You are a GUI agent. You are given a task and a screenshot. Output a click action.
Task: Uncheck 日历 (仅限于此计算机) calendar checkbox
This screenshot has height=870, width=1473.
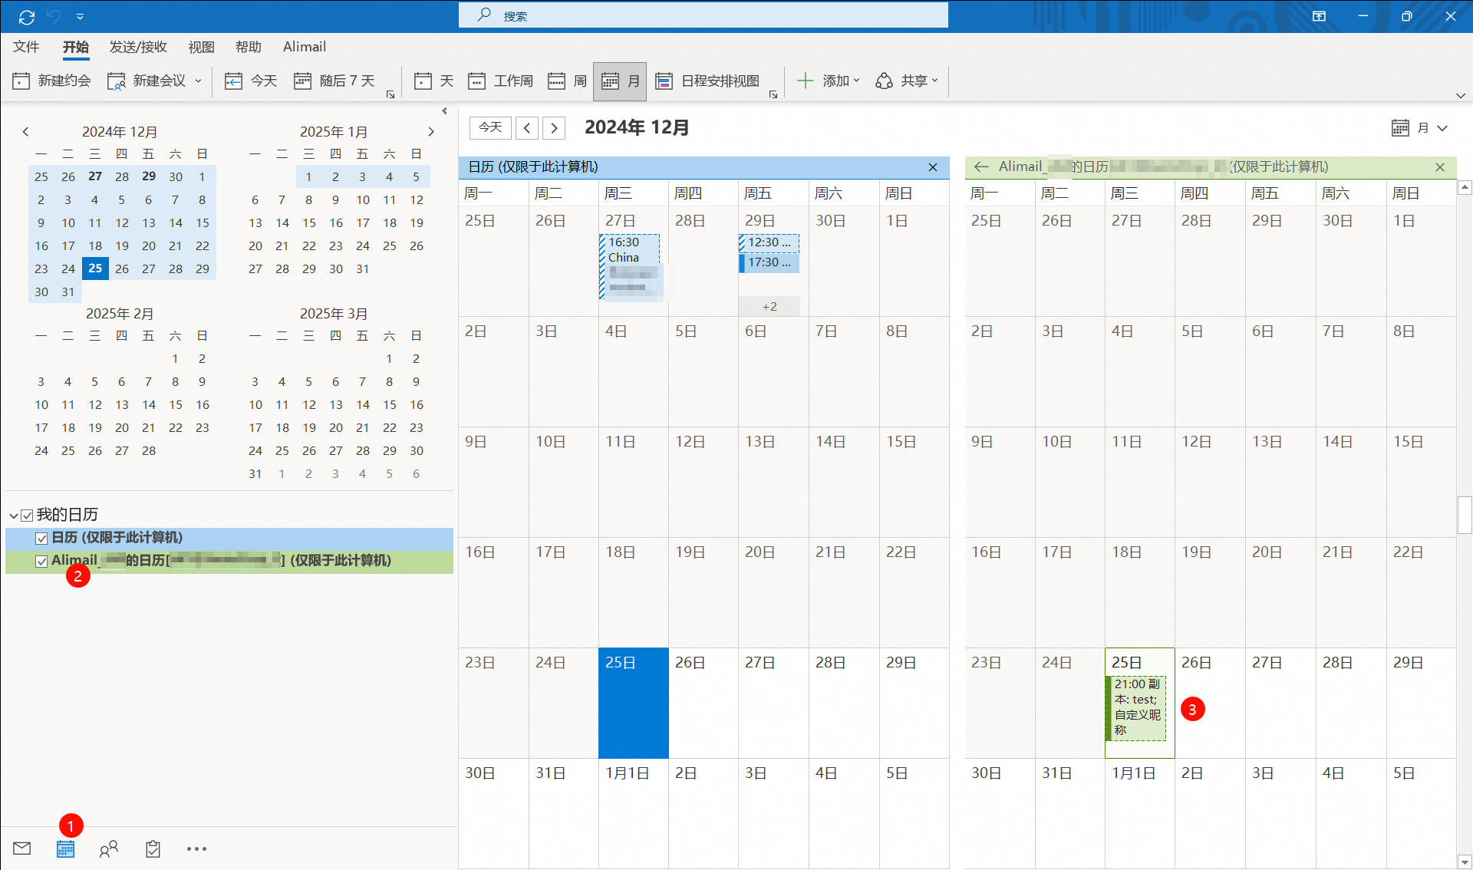point(41,538)
